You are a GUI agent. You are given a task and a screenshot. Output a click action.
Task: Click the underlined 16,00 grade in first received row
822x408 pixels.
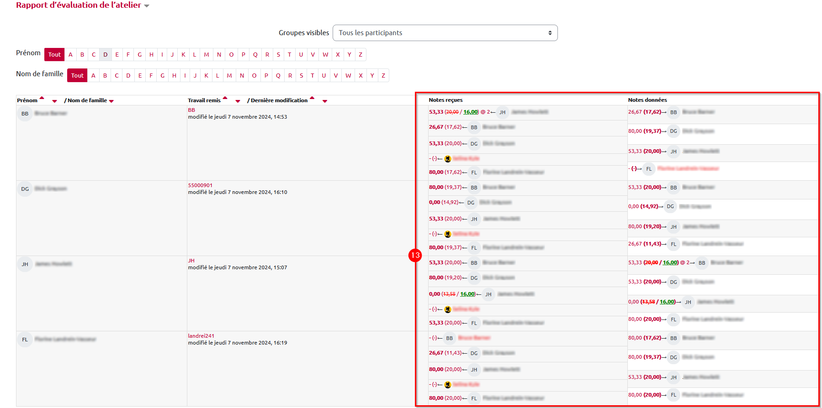[470, 112]
